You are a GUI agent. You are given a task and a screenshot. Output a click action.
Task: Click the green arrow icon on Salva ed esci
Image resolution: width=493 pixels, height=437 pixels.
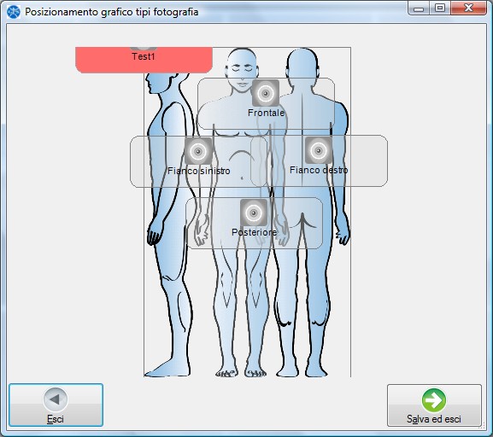pos(434,400)
